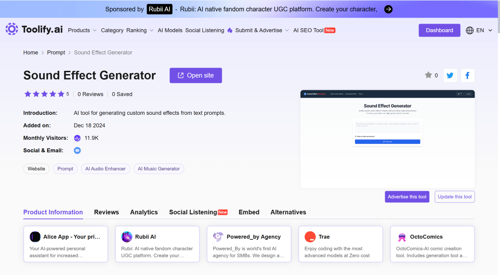Viewport: 500px width, 275px height.
Task: Click the Open site button
Action: (x=196, y=75)
